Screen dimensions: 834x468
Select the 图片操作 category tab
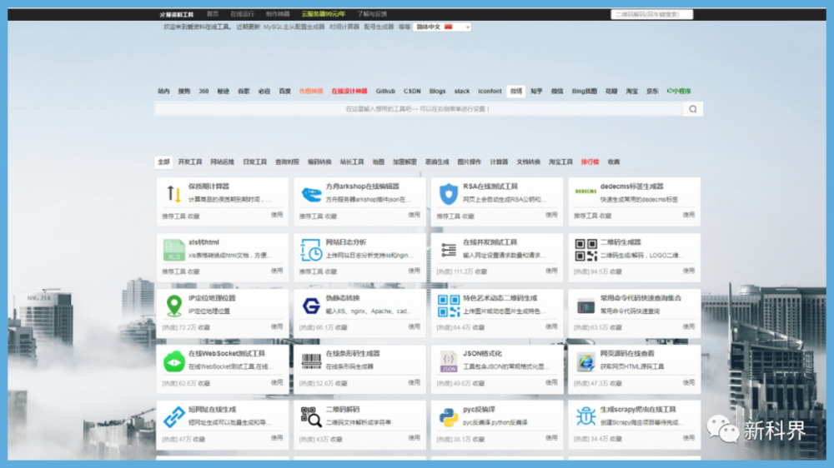[469, 162]
